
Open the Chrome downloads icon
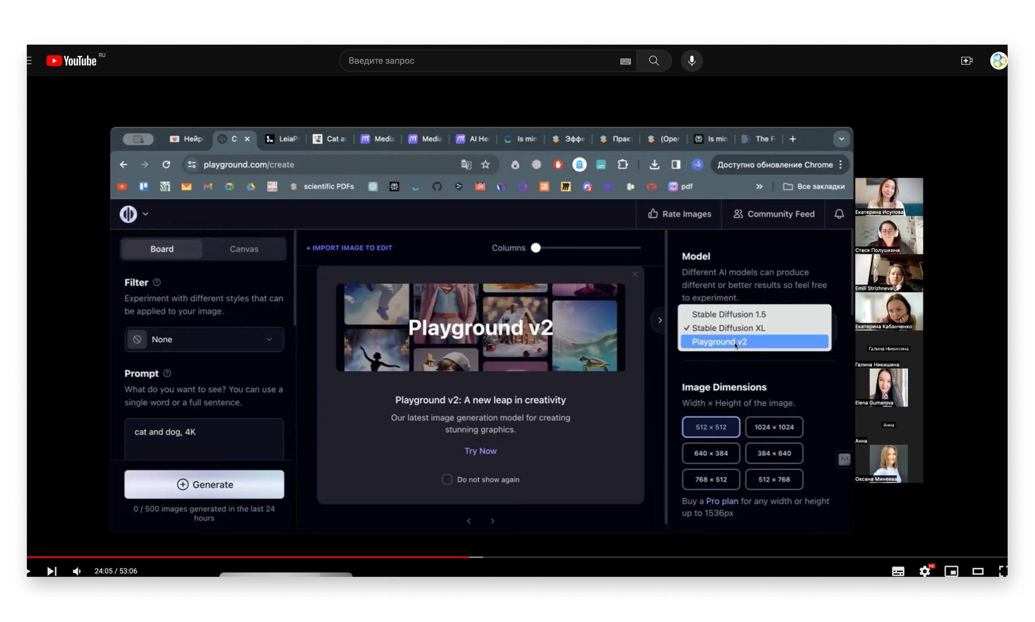point(654,165)
